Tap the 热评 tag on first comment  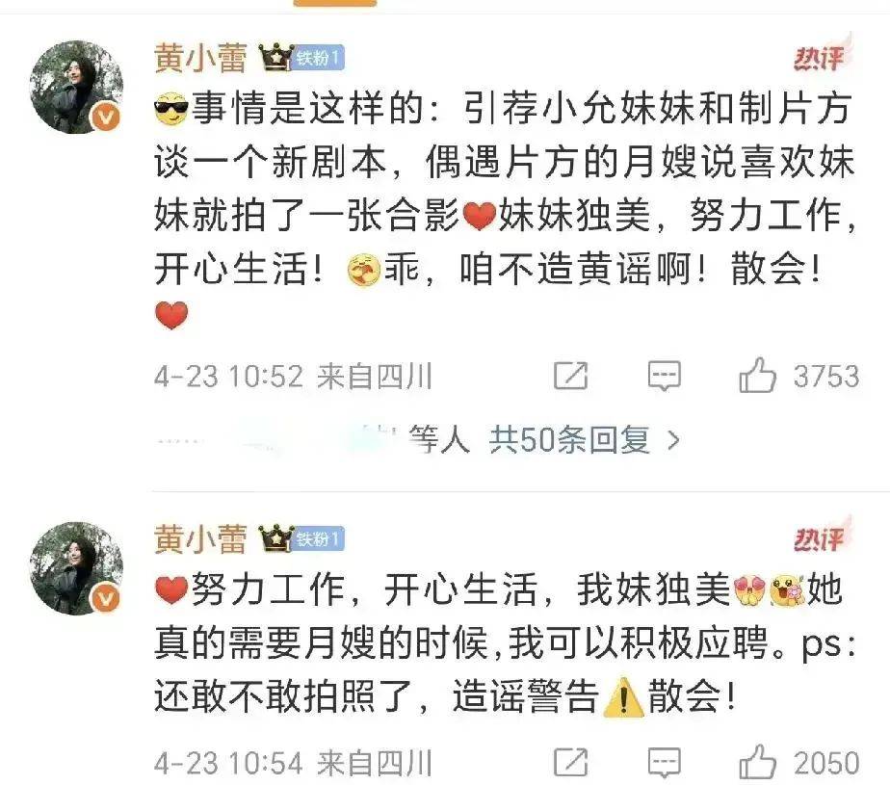click(x=819, y=57)
